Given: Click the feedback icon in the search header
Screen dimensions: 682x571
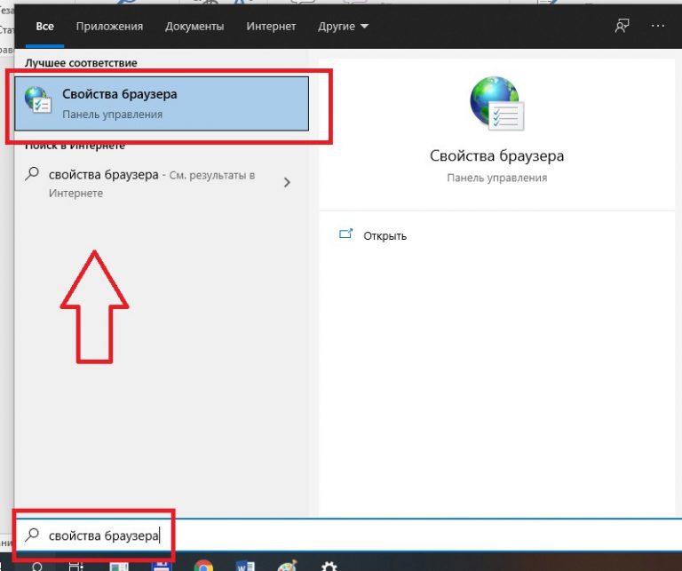Looking at the screenshot, I should click(x=622, y=27).
